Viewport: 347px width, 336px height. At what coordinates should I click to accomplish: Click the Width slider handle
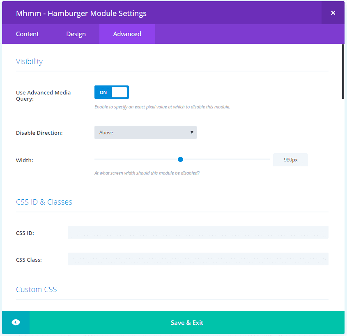coord(180,159)
